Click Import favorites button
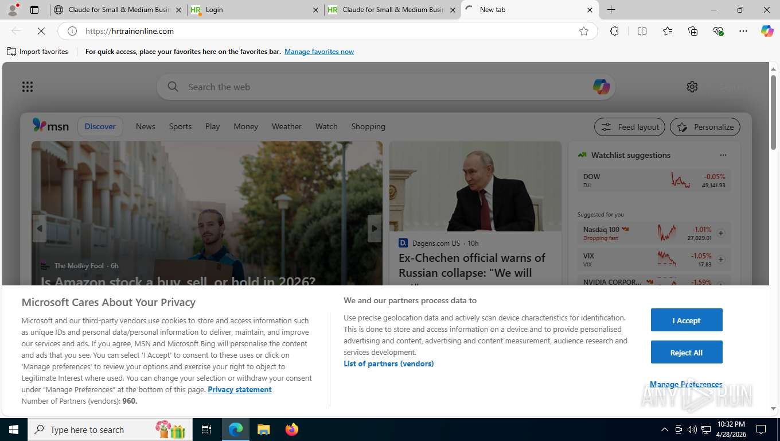This screenshot has height=441, width=780. 37,52
